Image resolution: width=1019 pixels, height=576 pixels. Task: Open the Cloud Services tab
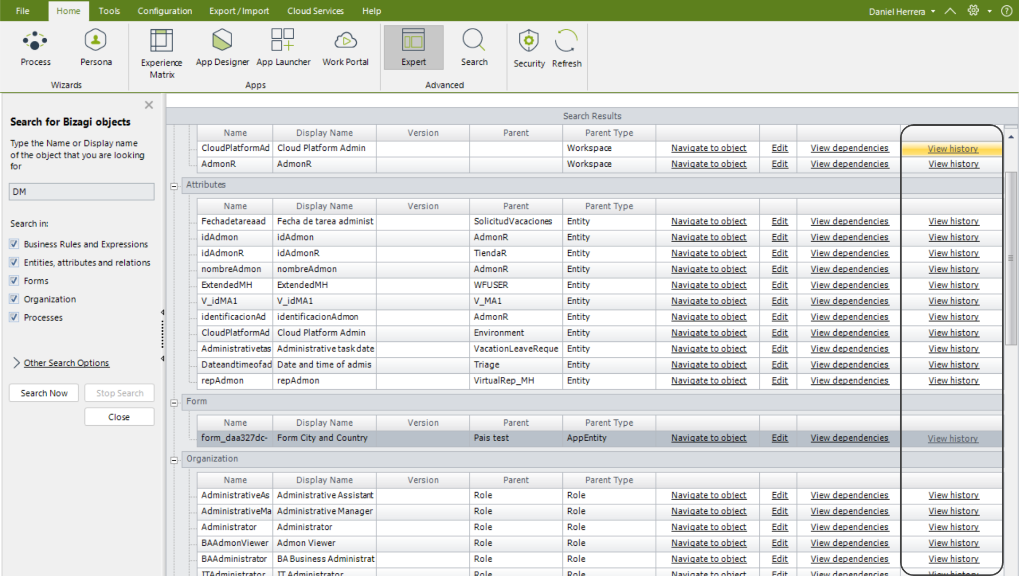click(315, 11)
